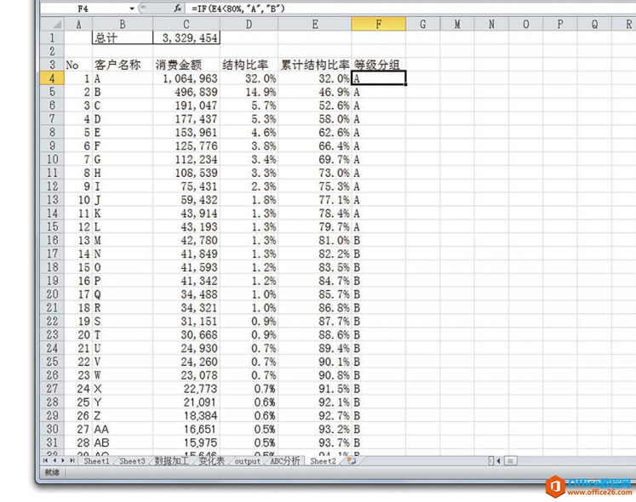Click the split box beside the horizontal scrollbar
This screenshot has height=502, width=636.
tap(490, 460)
